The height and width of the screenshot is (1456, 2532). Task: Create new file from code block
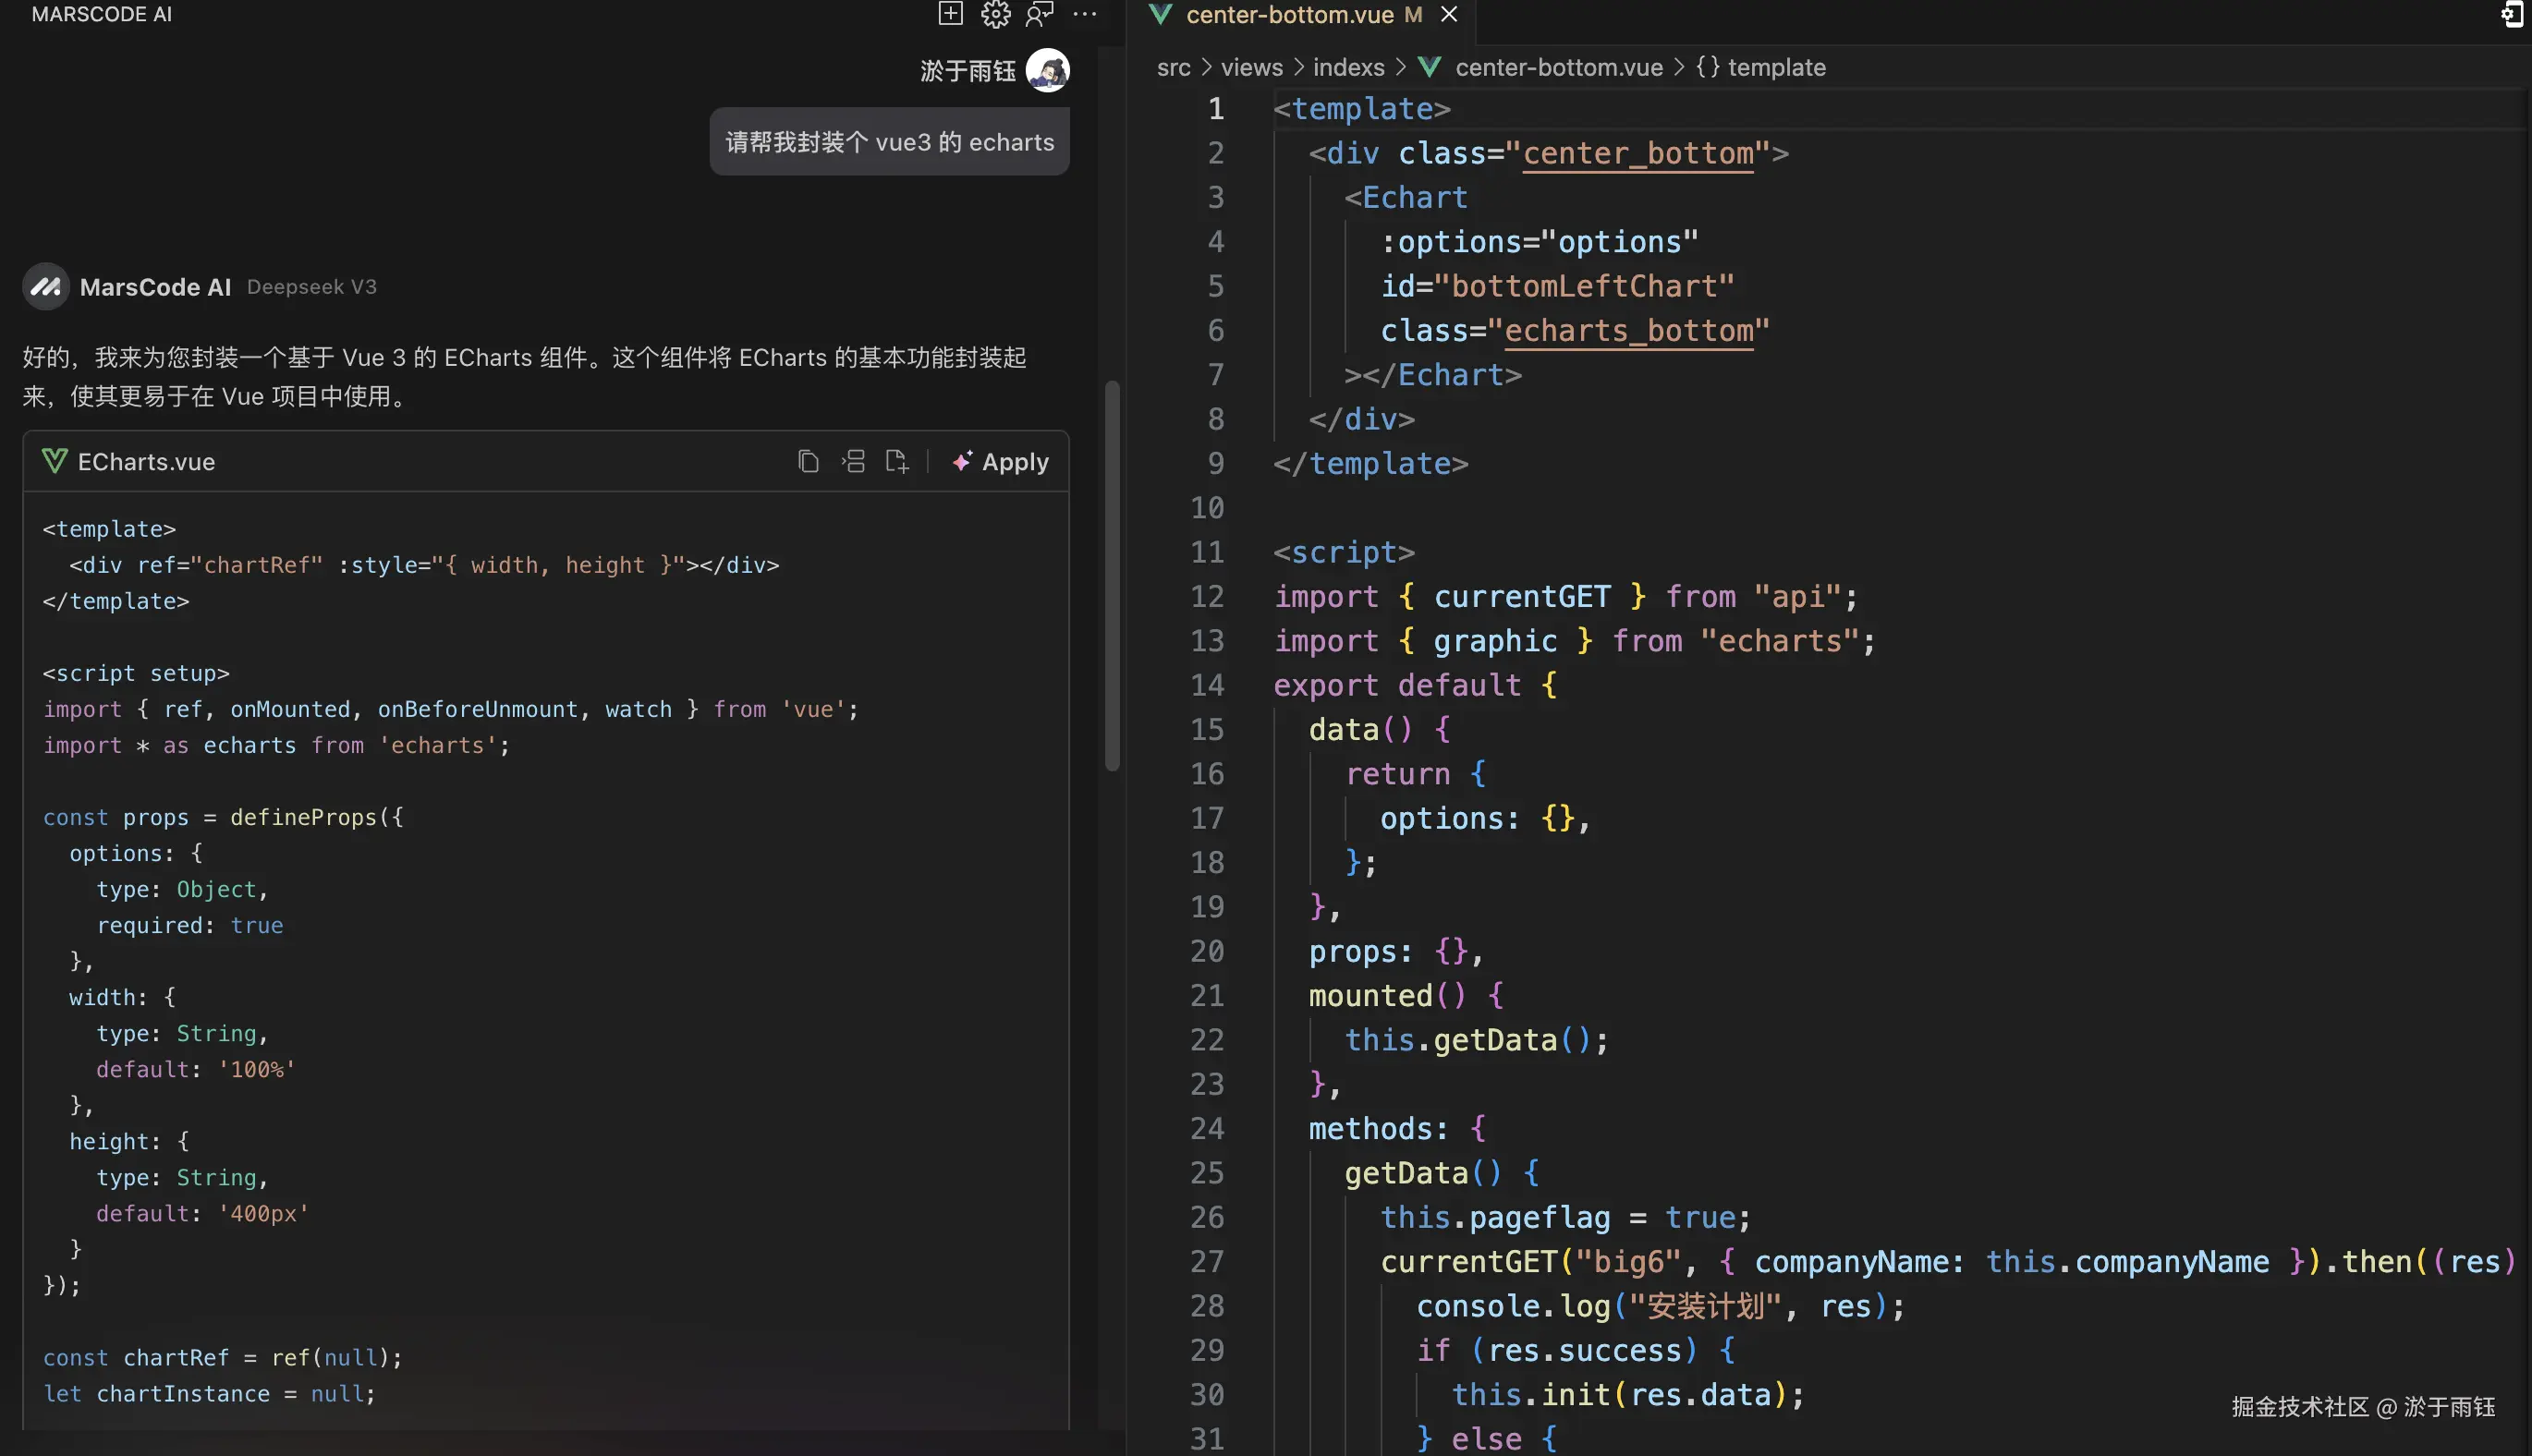(897, 461)
